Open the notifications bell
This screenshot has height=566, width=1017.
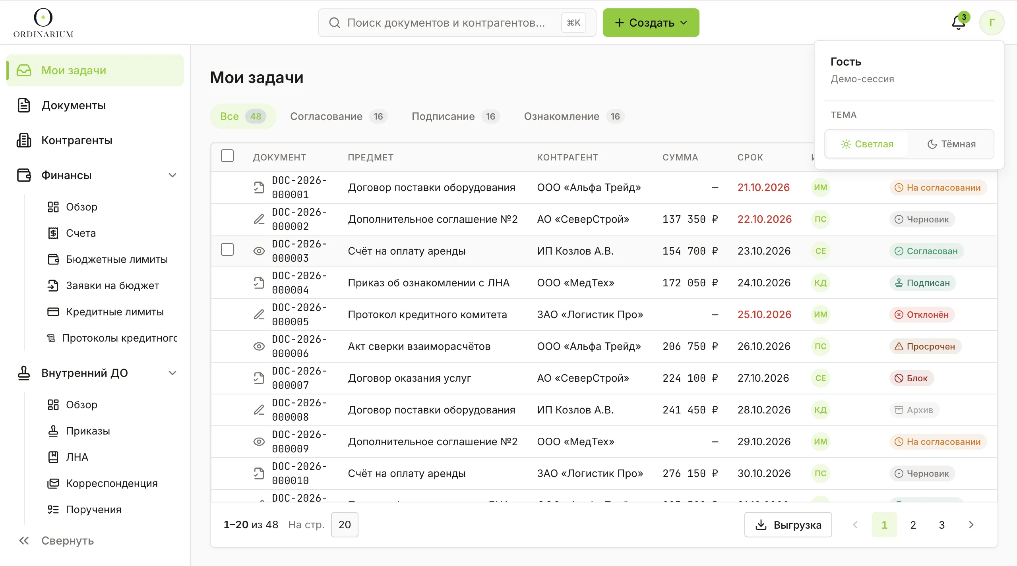(x=959, y=23)
